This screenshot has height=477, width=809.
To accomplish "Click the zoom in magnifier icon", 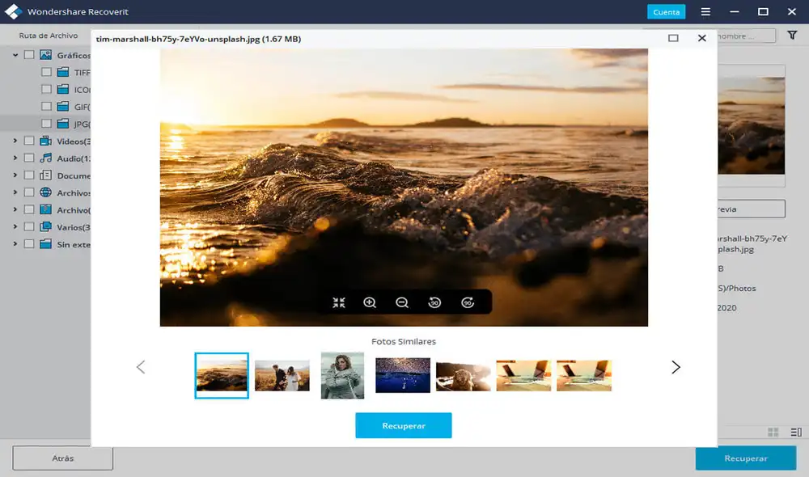I will (x=370, y=302).
